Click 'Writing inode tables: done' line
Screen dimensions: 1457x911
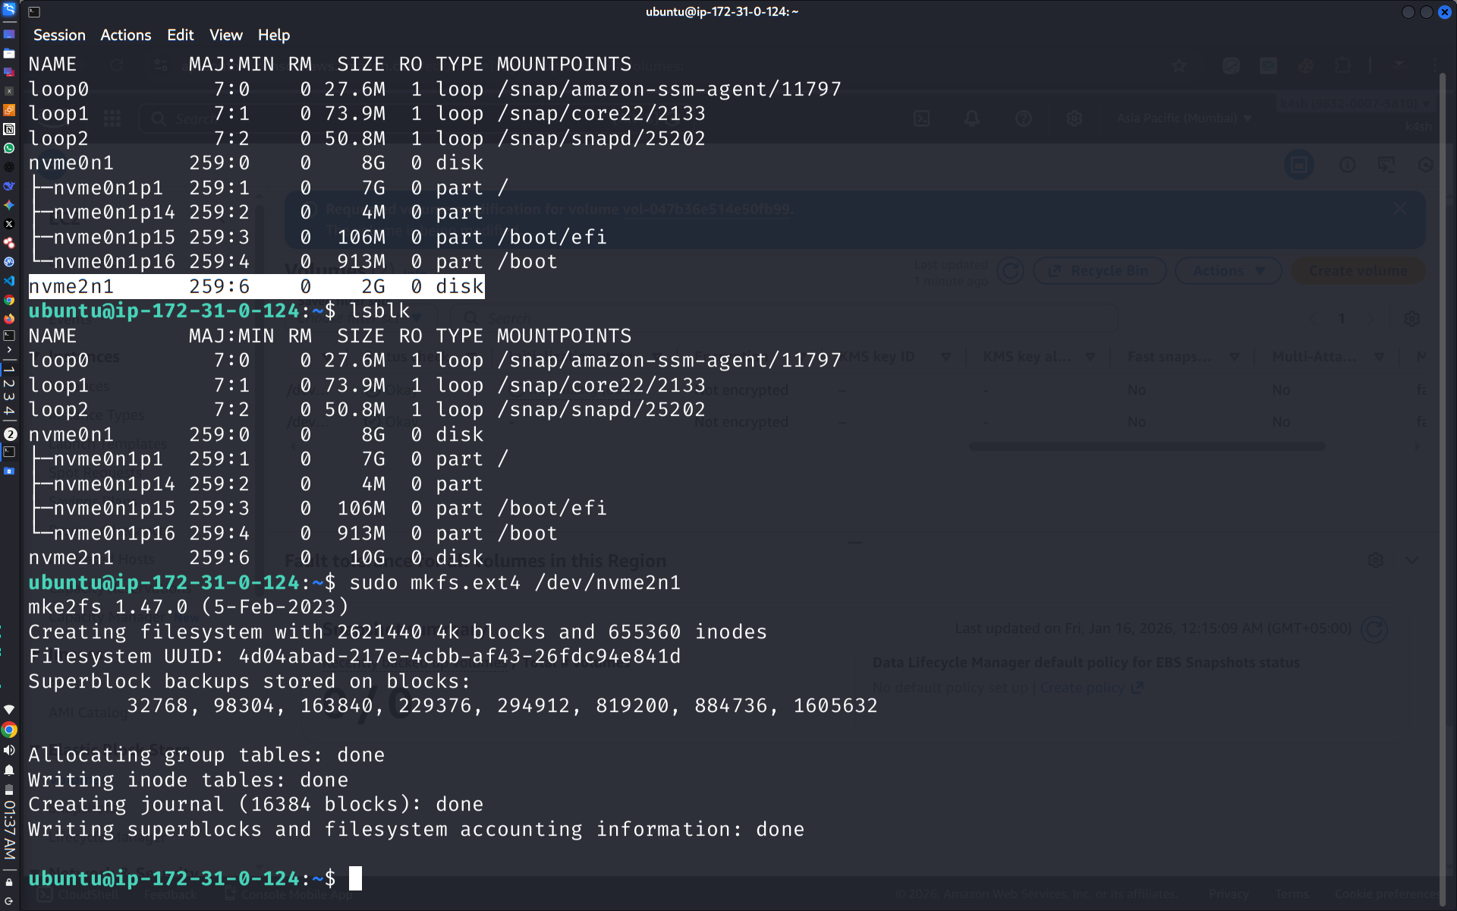[x=188, y=780]
